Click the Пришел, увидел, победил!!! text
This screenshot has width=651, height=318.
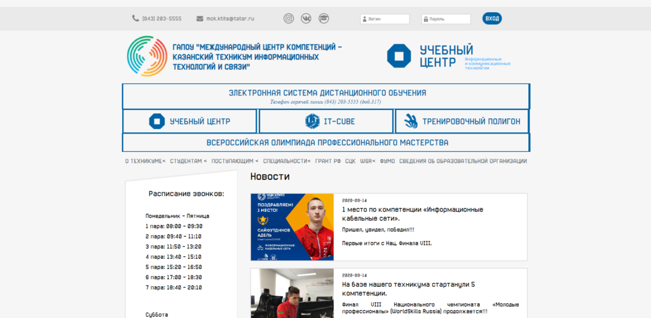pos(378,230)
